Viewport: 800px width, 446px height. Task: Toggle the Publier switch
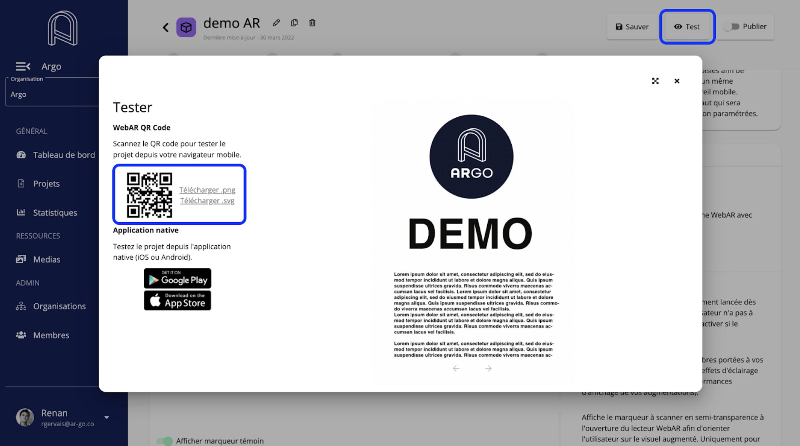point(732,27)
